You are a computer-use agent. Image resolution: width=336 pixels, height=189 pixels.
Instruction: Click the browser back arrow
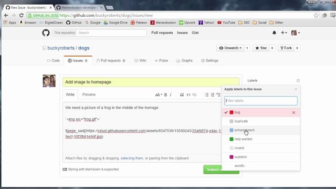coord(6,15)
